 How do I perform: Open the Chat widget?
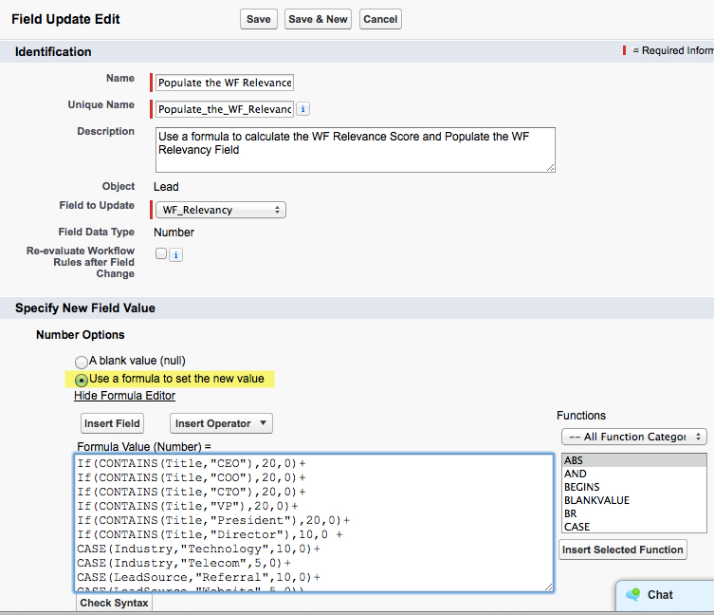pos(665,595)
